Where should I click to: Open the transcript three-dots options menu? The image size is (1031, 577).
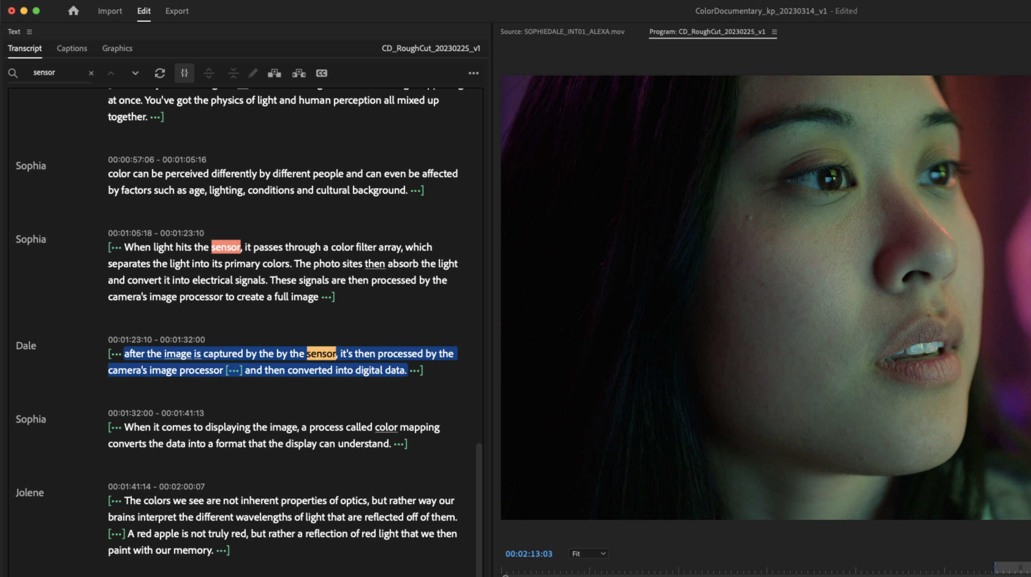tap(474, 73)
